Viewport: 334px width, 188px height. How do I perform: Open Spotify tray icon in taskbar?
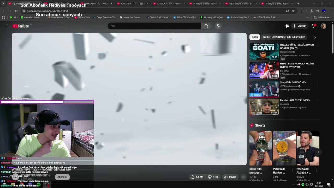tap(303, 185)
